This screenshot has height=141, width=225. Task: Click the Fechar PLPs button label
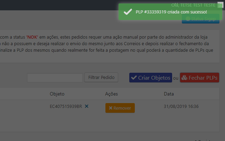203,78
